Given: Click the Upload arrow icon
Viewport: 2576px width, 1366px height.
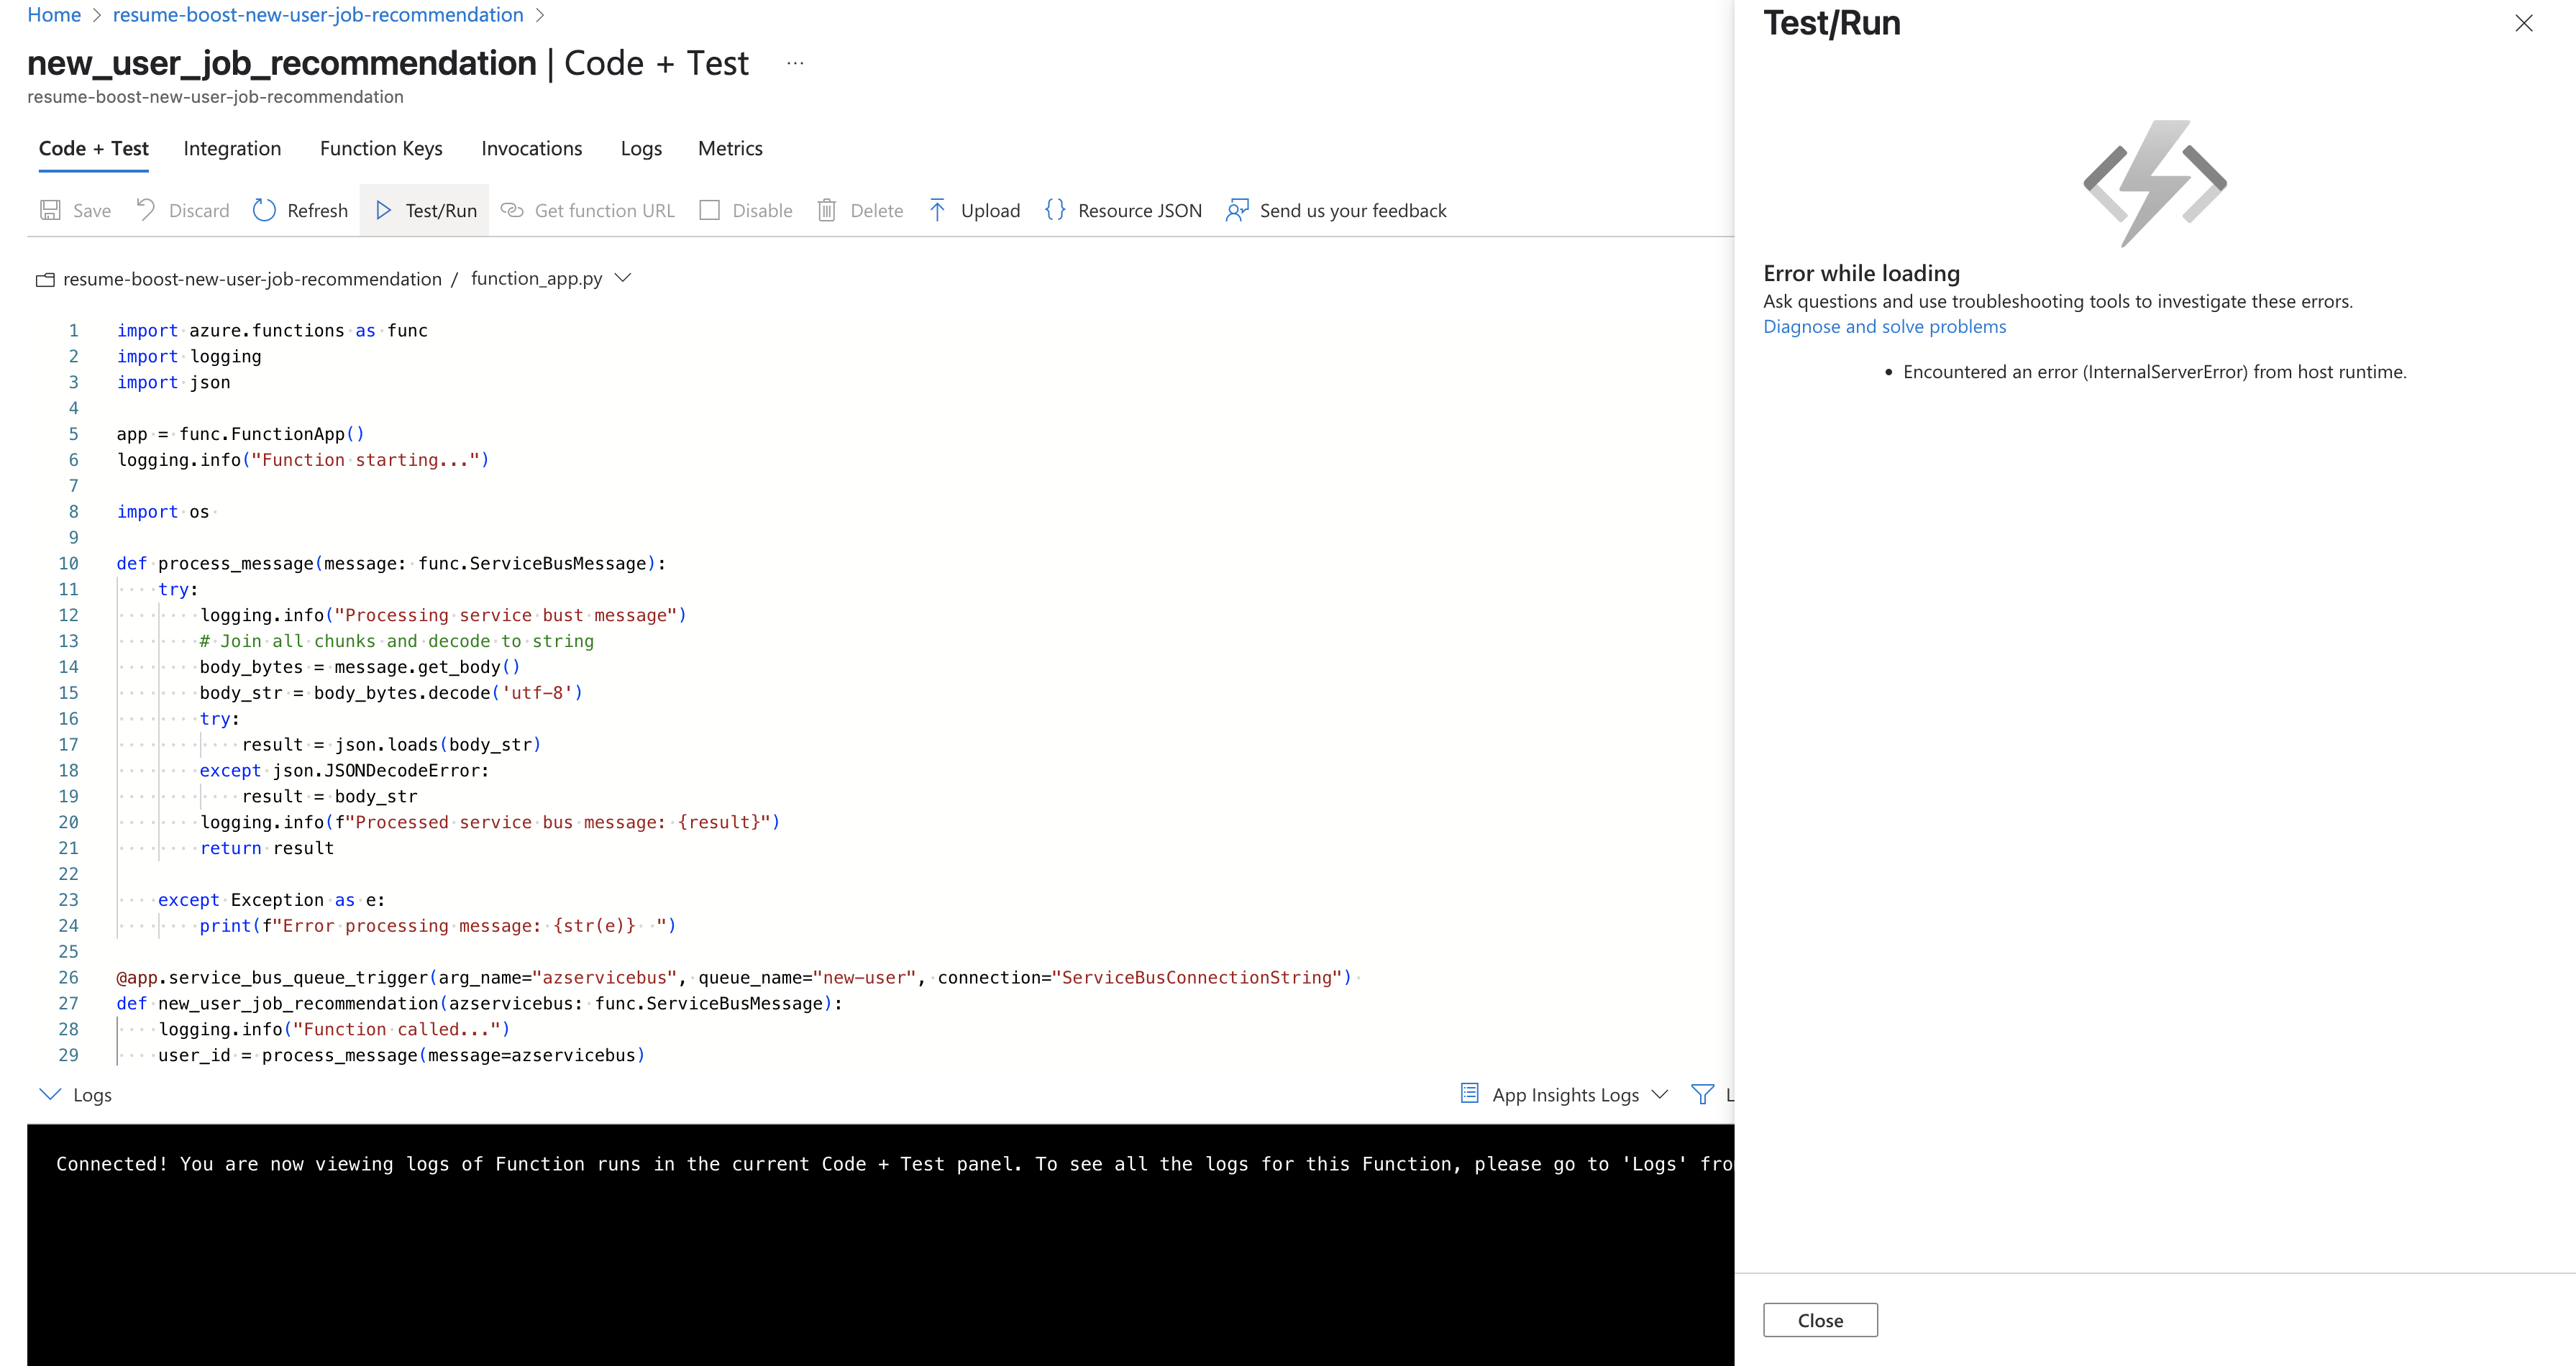Looking at the screenshot, I should [x=937, y=210].
